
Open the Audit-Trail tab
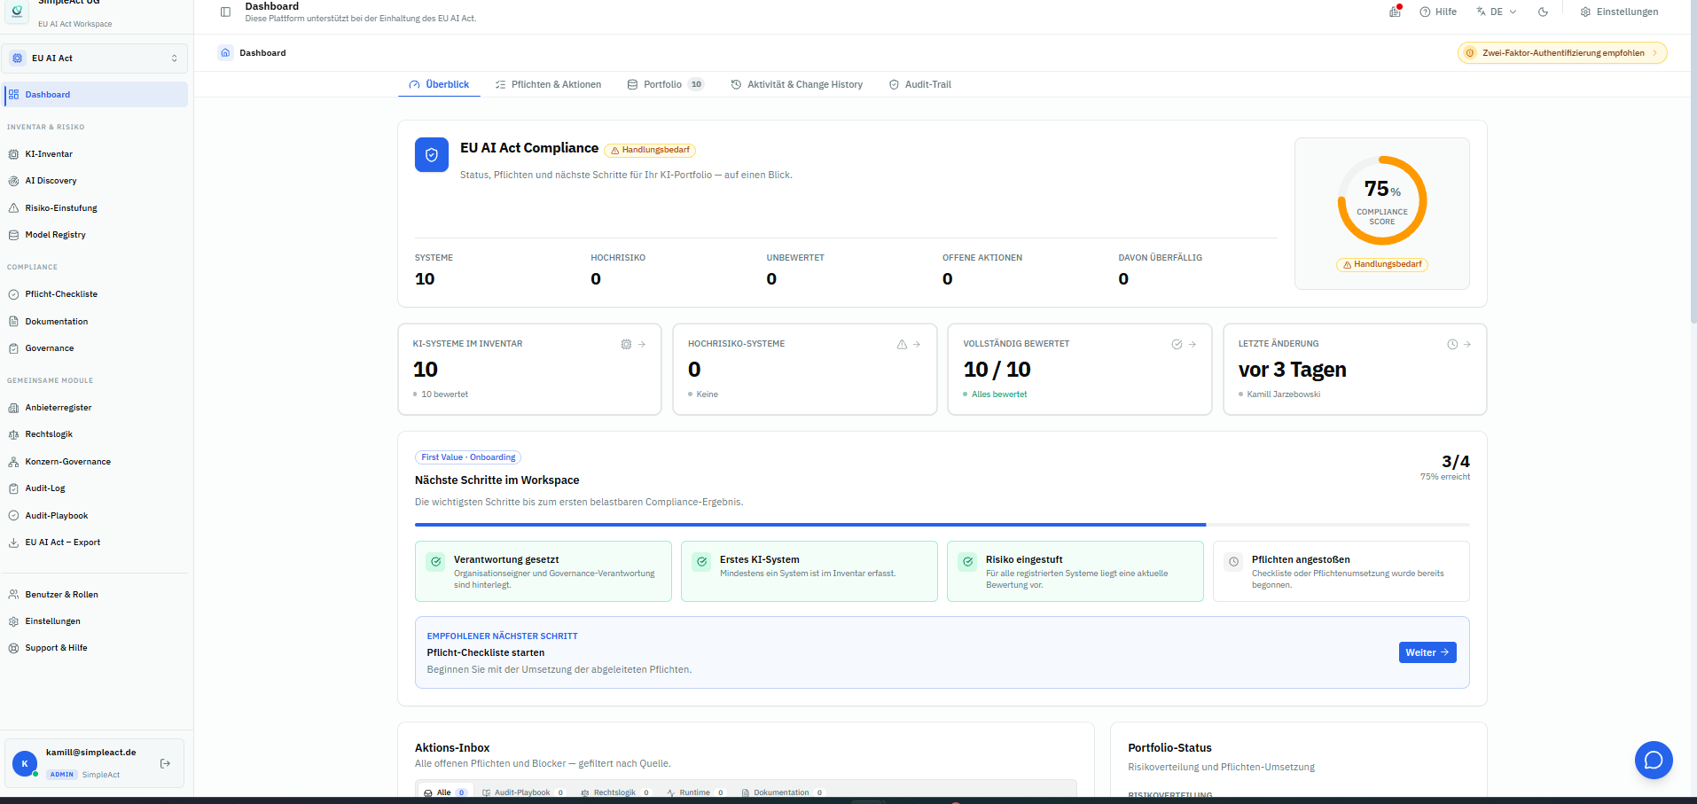[920, 84]
